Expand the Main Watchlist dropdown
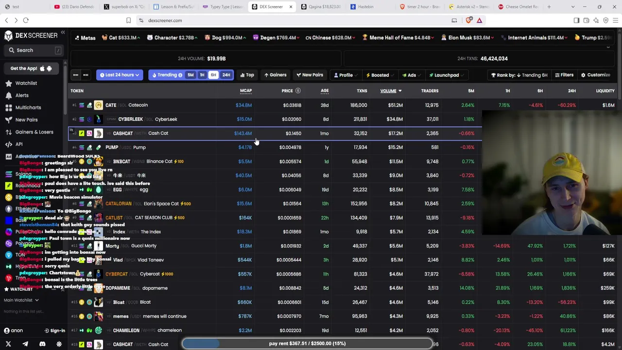 [21, 300]
